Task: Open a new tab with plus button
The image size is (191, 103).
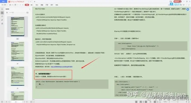Action: pos(34,2)
